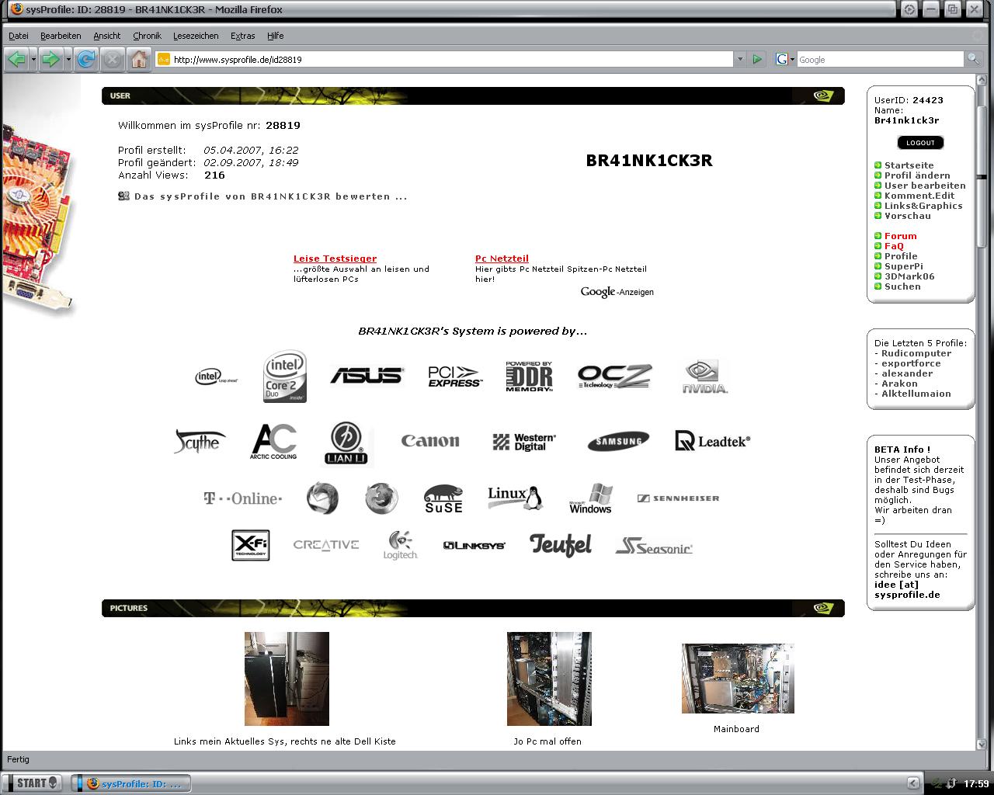Open the Home page icon
Viewport: 994px width, 795px height.
tap(139, 59)
